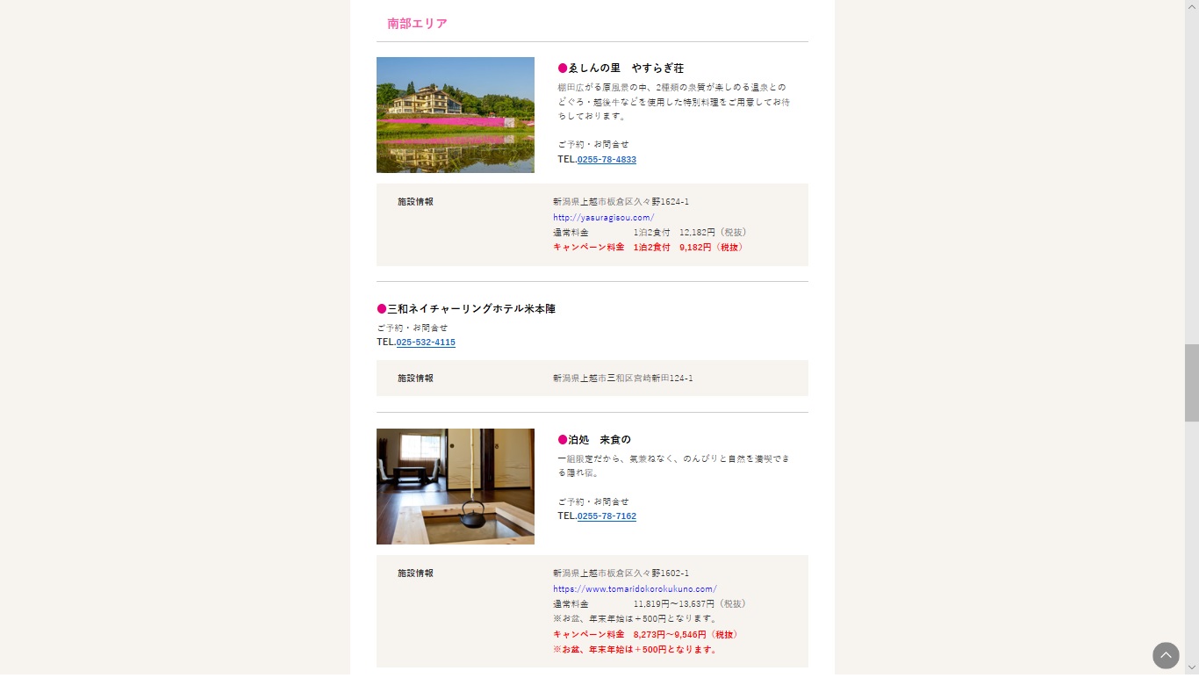Call phone number 0255-78-7162

click(x=607, y=516)
